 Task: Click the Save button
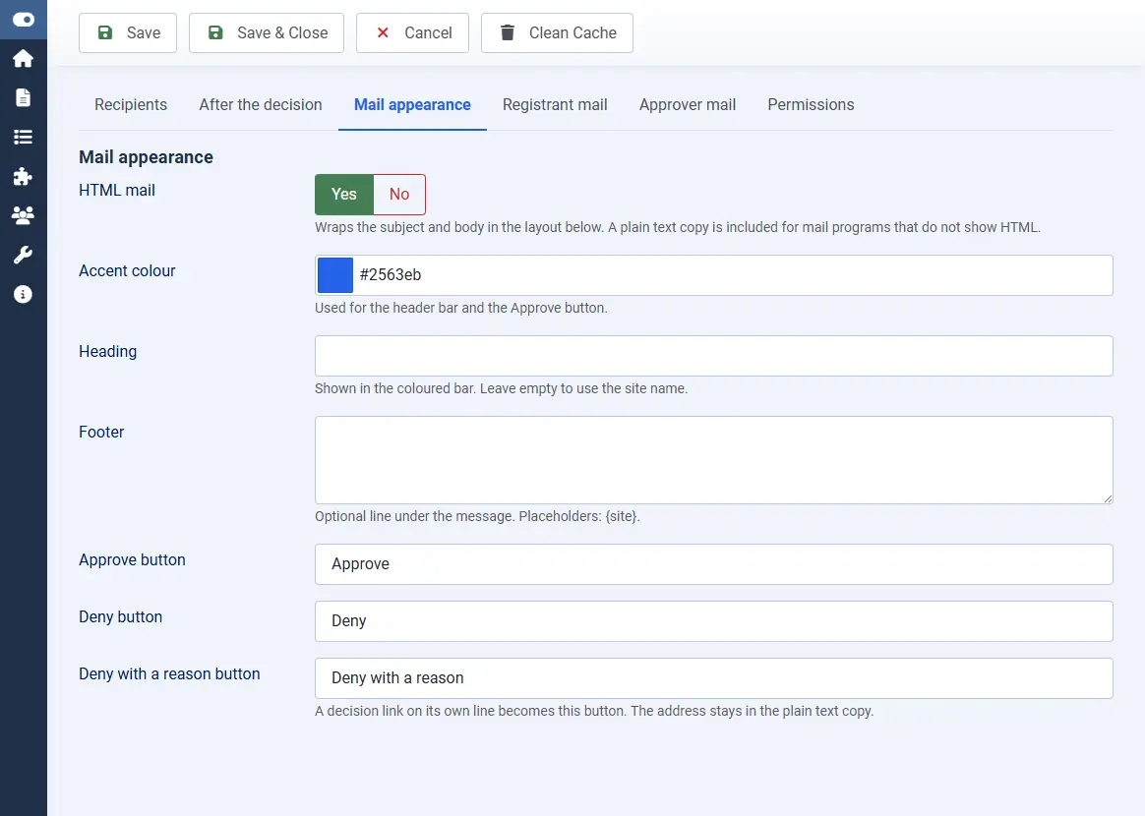click(128, 32)
